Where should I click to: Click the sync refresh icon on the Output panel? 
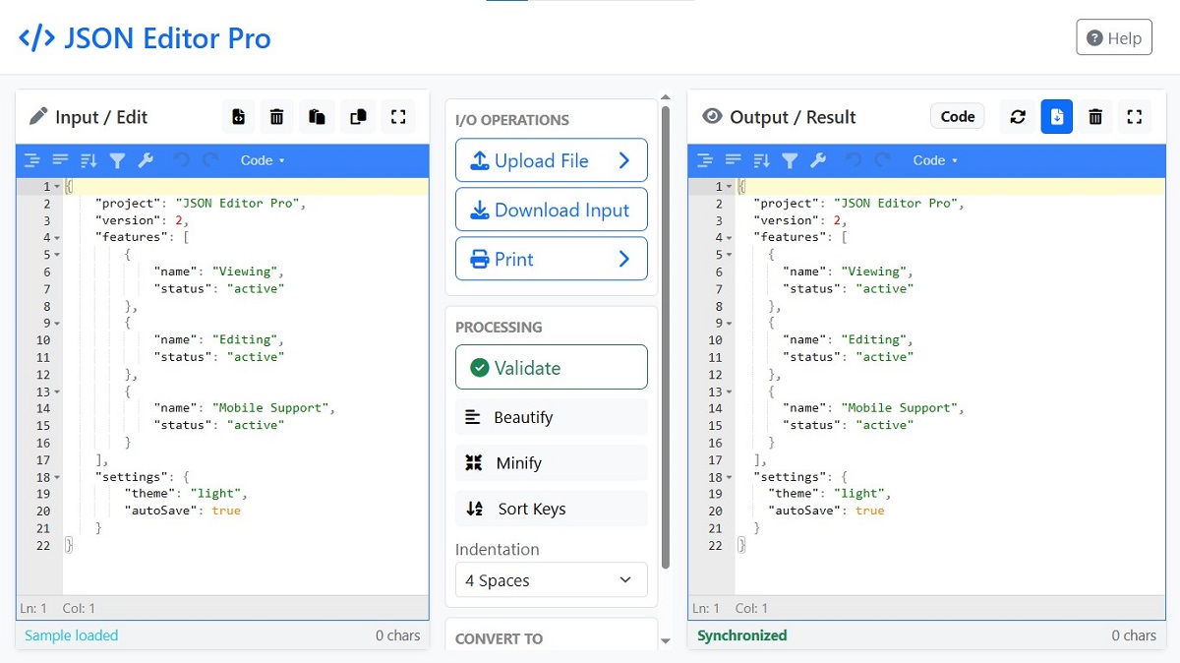point(1017,116)
